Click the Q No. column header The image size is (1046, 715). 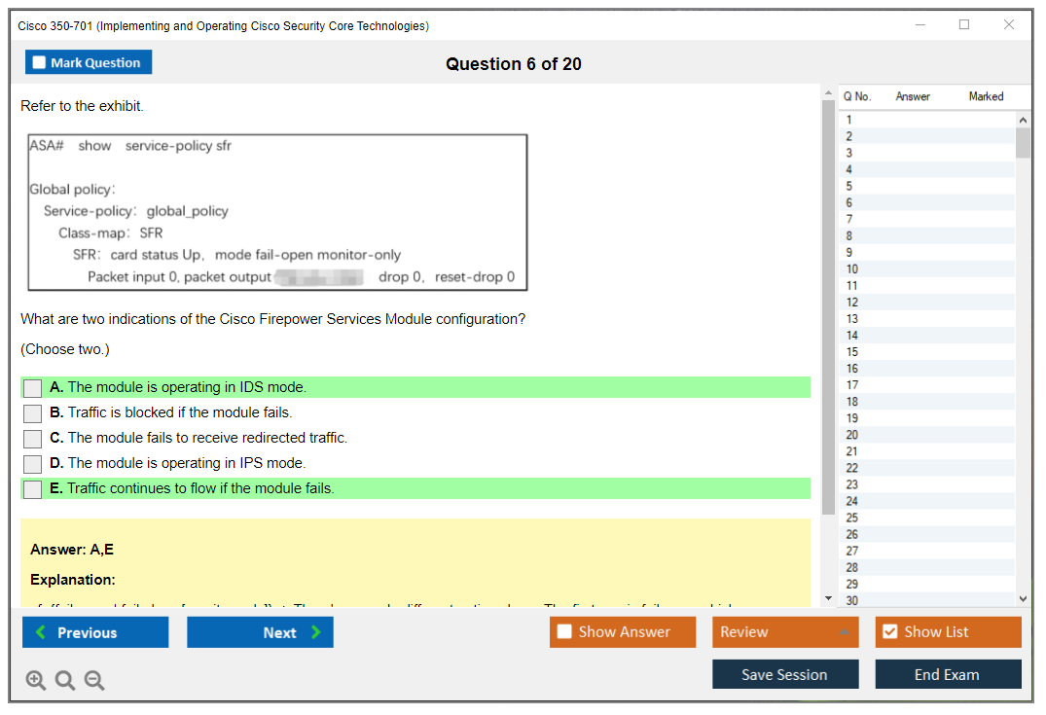(856, 96)
